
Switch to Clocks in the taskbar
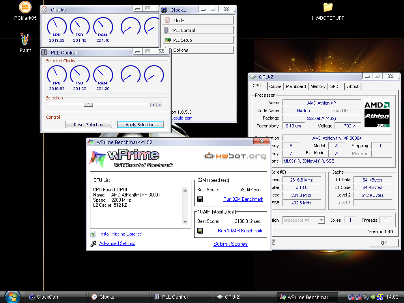click(119, 297)
